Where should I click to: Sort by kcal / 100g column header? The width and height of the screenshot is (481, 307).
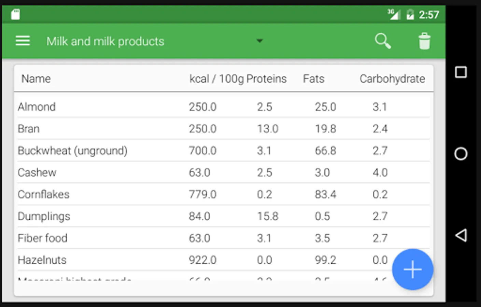pos(216,79)
